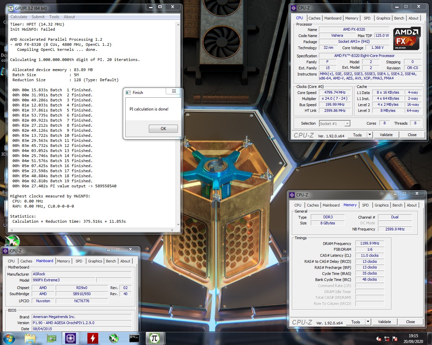Click the Code Name value Vishera
432x345 pixels.
point(337,35)
